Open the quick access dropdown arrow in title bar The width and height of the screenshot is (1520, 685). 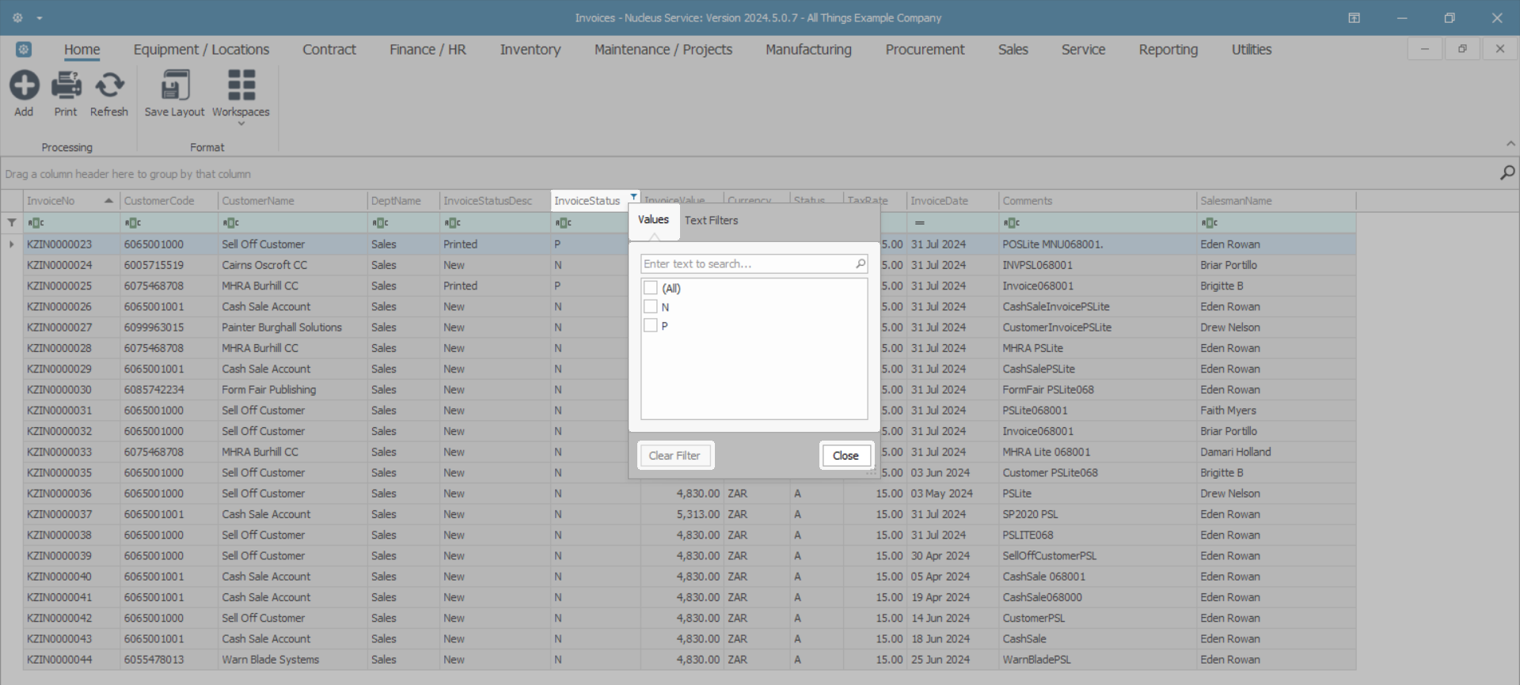point(40,18)
